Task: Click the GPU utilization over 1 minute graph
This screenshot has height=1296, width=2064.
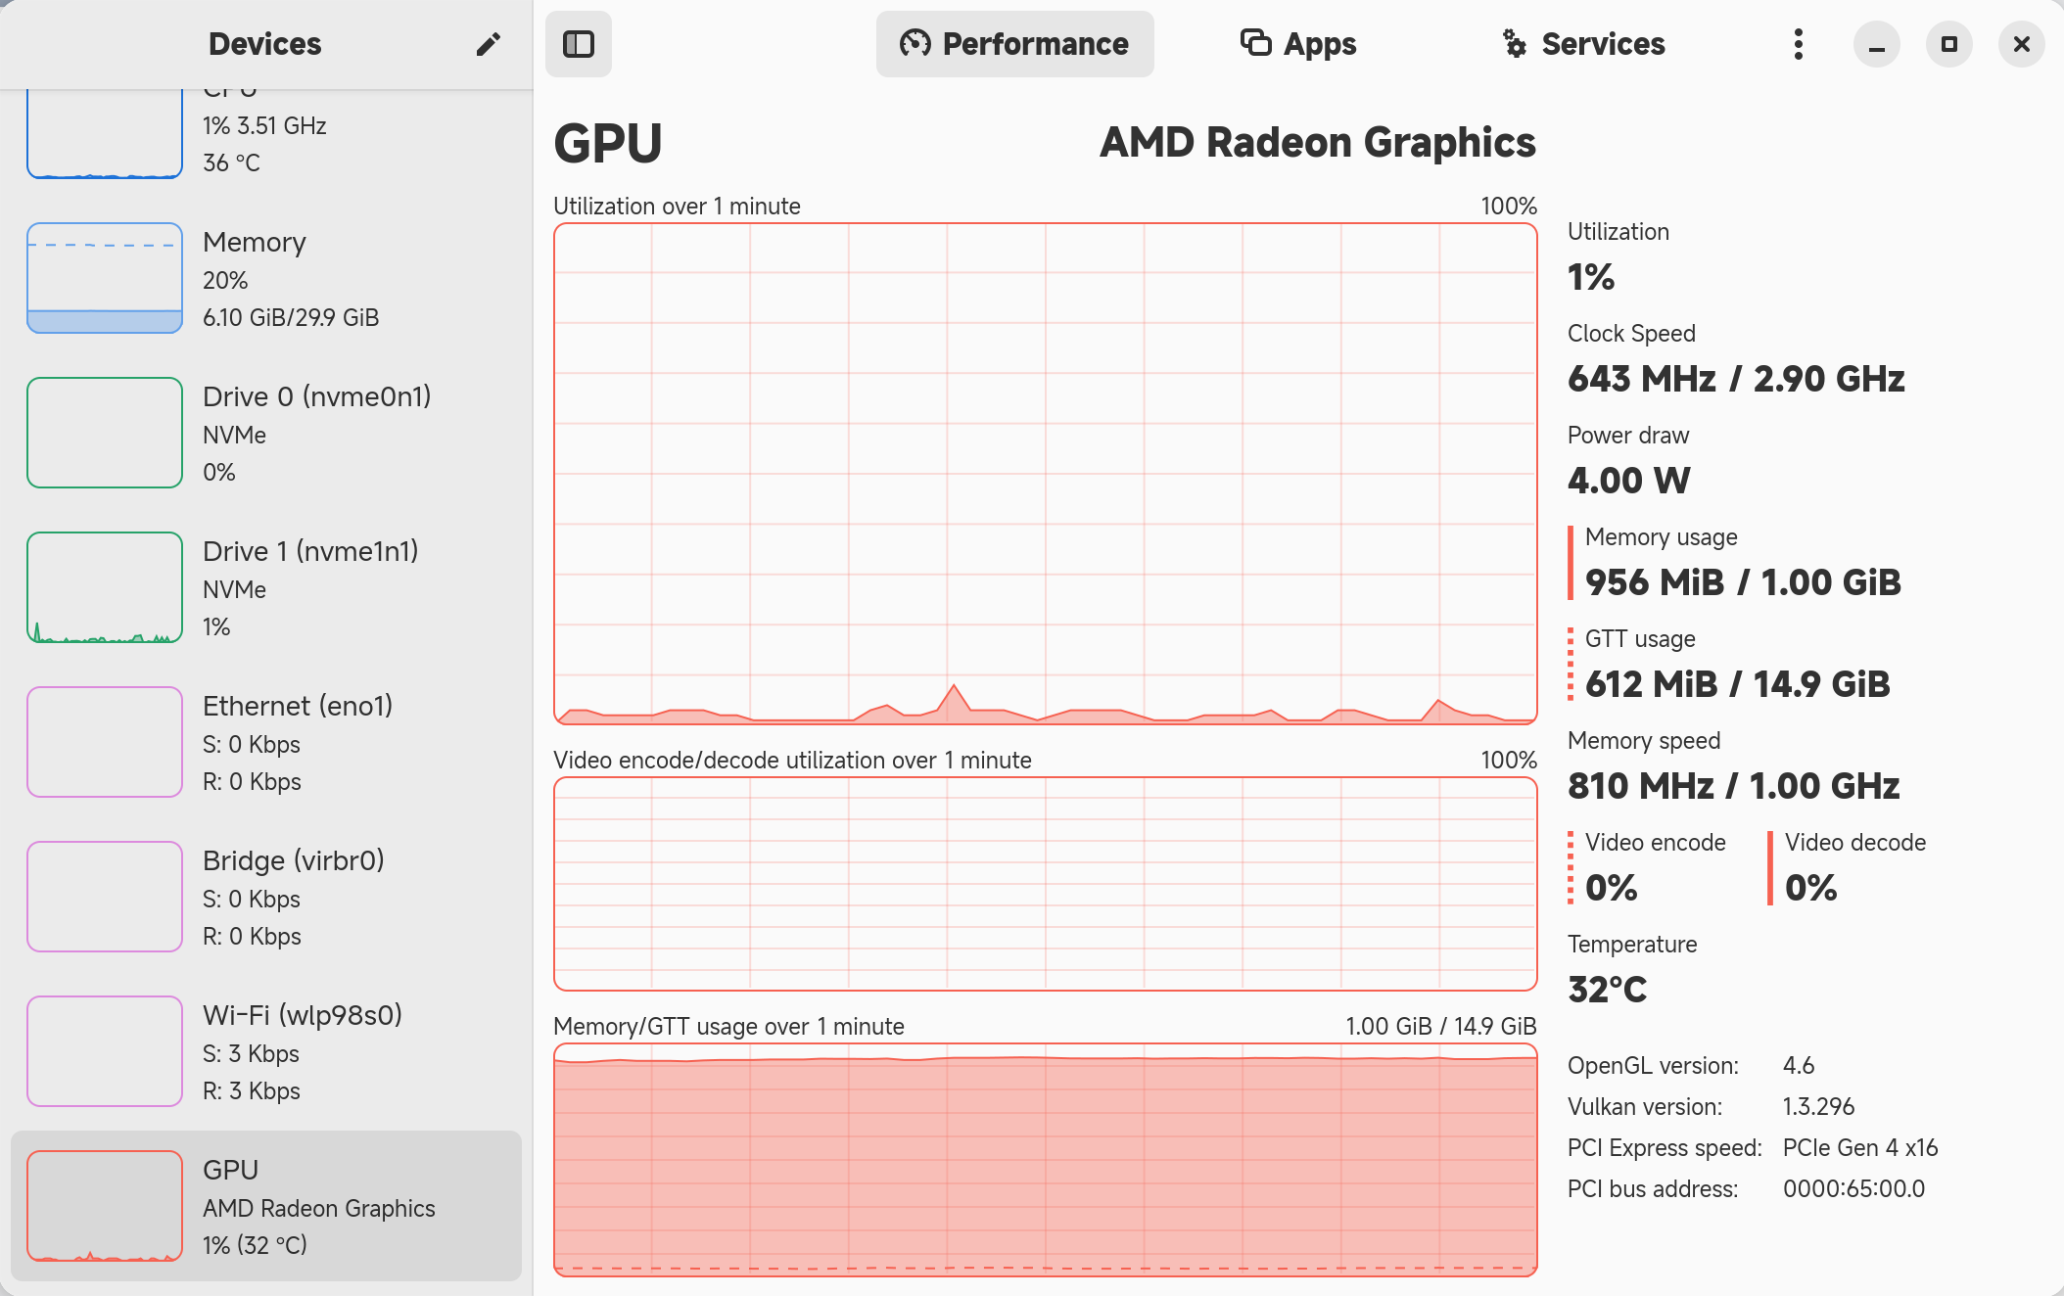Action: click(1045, 475)
